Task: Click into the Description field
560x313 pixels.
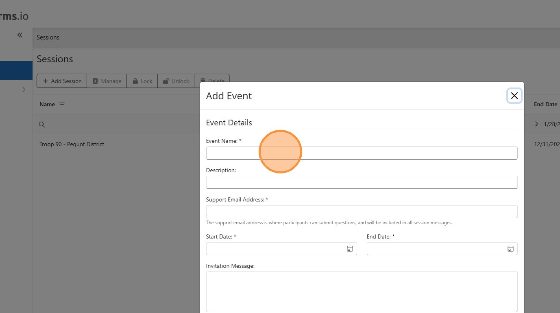Action: pyautogui.click(x=362, y=182)
